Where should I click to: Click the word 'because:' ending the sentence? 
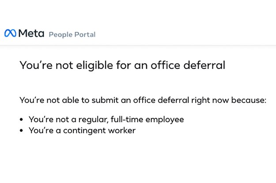tap(249, 100)
